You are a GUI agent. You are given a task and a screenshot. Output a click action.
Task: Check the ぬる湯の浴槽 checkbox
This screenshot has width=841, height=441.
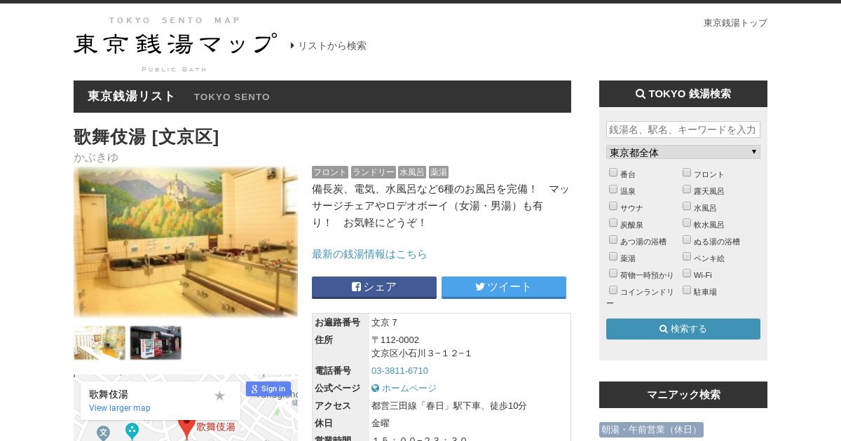pyautogui.click(x=687, y=239)
